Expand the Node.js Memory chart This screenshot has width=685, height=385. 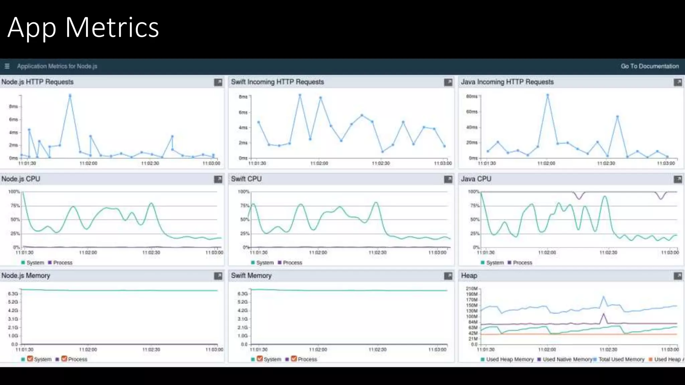point(218,276)
